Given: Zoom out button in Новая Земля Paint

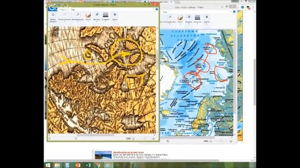Looking at the screenshot, I should click(133, 139).
